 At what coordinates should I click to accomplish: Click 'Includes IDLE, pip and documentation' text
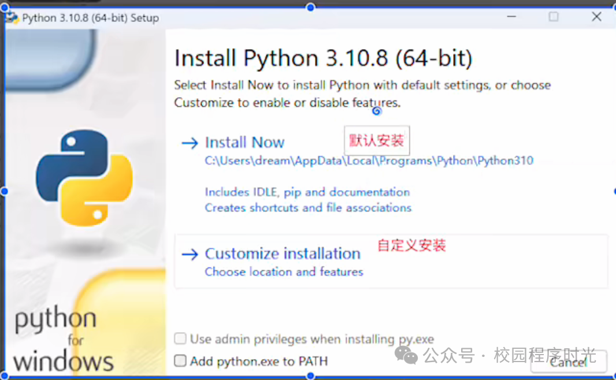coord(307,192)
